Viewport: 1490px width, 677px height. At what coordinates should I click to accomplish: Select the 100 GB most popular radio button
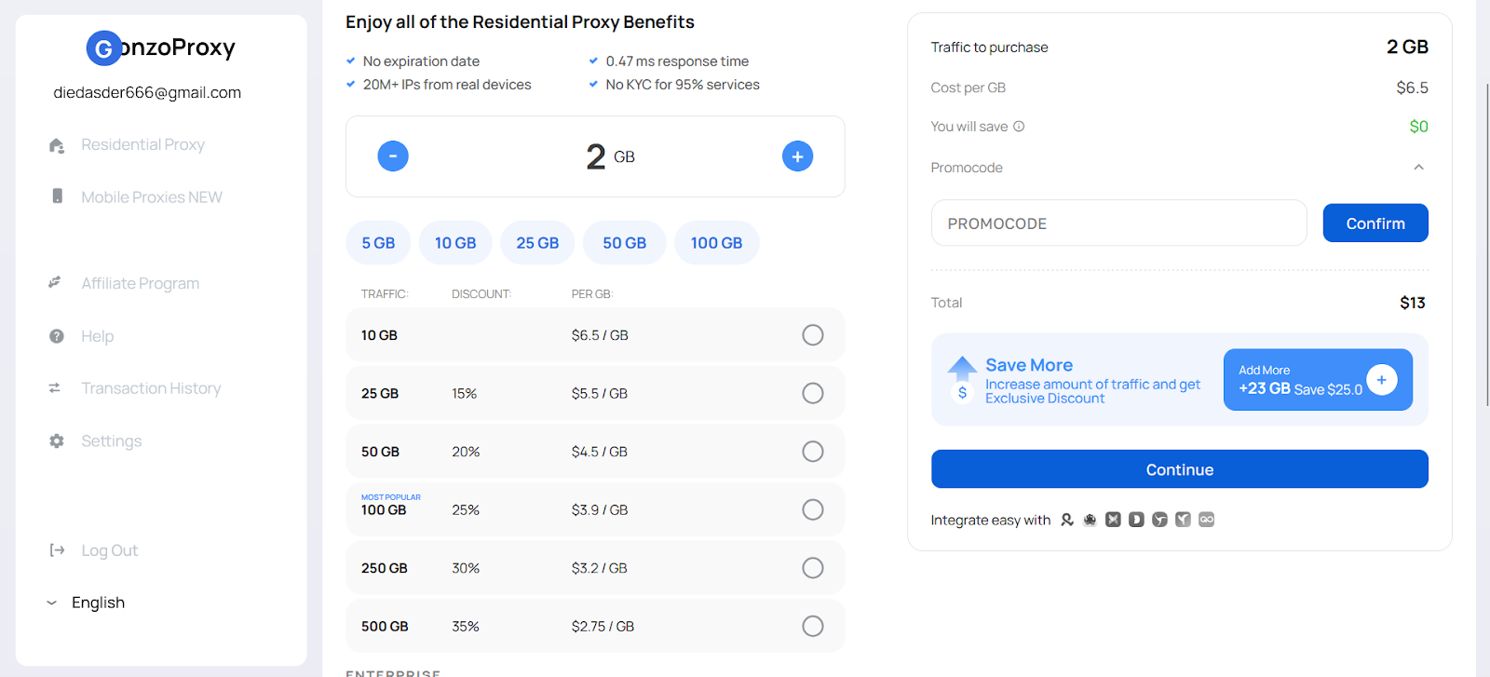click(813, 510)
